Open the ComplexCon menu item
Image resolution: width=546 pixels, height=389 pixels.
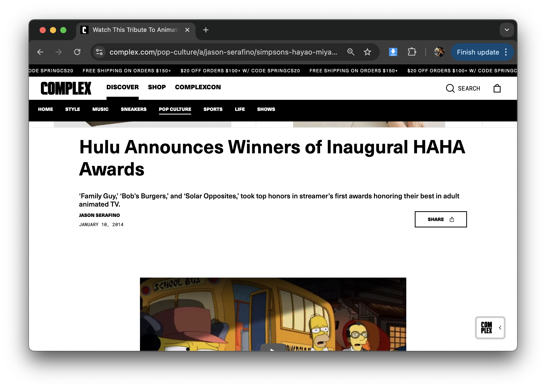click(x=198, y=87)
